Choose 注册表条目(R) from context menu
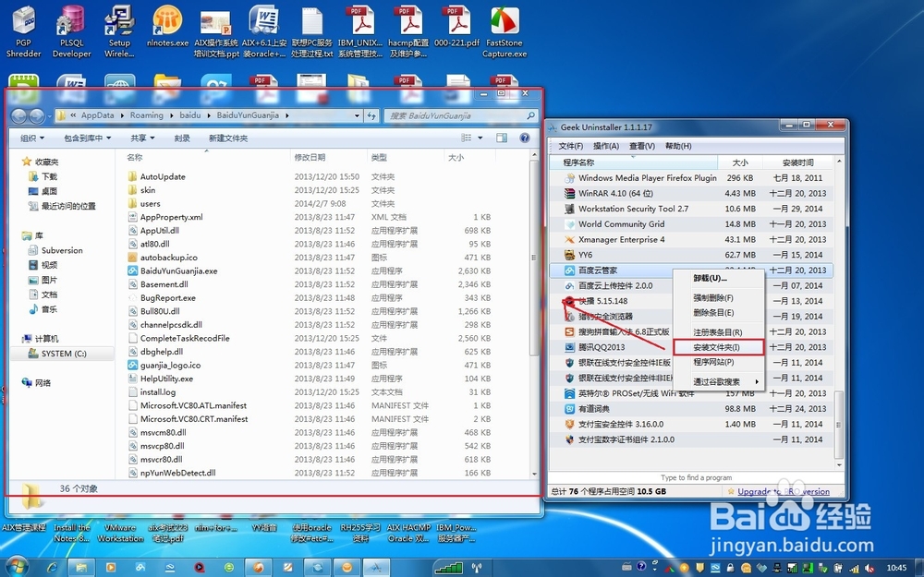924x577 pixels. 718,332
